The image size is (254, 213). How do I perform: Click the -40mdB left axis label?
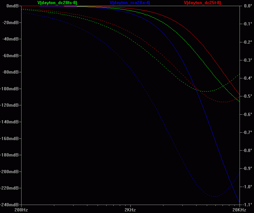pyautogui.click(x=11, y=39)
